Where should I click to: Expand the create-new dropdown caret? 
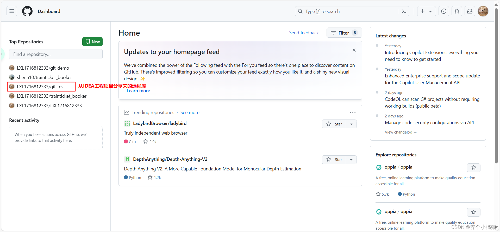coord(430,11)
